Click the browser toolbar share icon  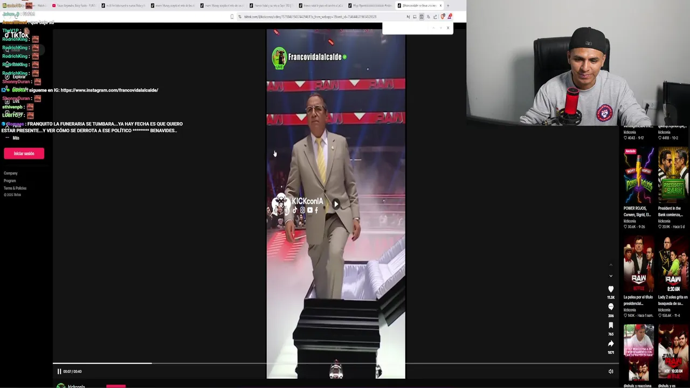[435, 17]
